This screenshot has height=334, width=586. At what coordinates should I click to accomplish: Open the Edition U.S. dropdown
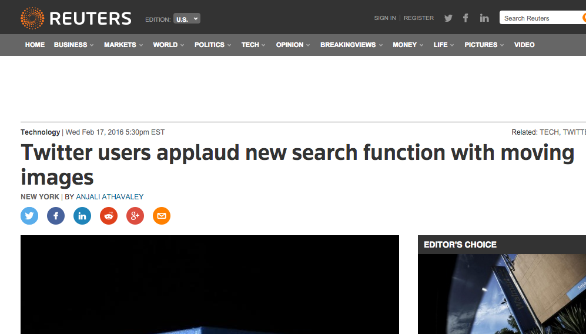pyautogui.click(x=187, y=19)
